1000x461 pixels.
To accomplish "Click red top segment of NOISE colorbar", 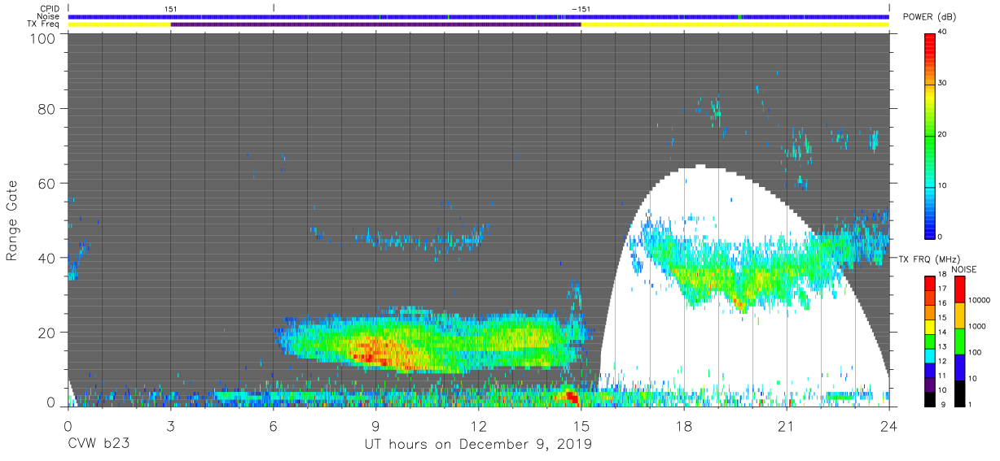I will point(958,289).
